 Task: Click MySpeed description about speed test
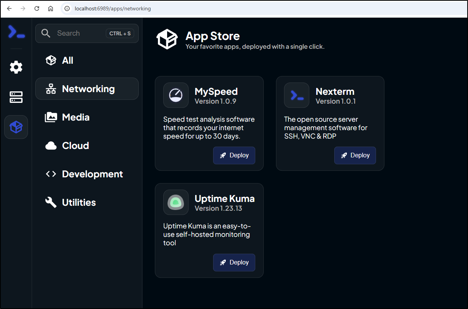[209, 128]
